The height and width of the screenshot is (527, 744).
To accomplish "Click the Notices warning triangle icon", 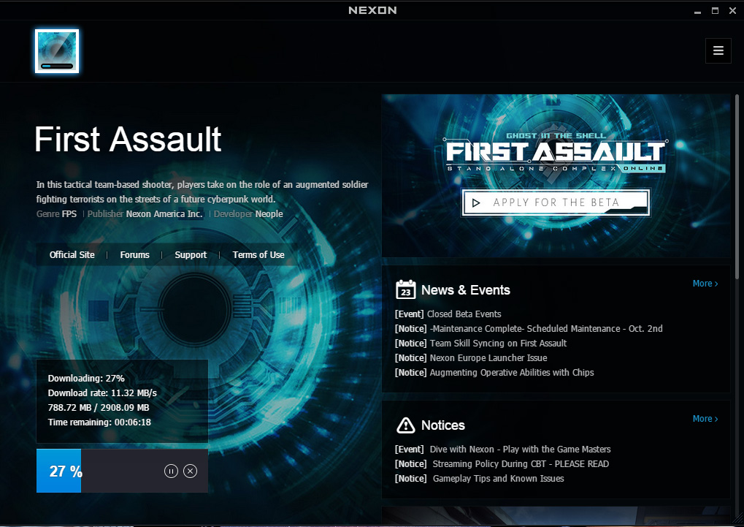I will (x=405, y=425).
